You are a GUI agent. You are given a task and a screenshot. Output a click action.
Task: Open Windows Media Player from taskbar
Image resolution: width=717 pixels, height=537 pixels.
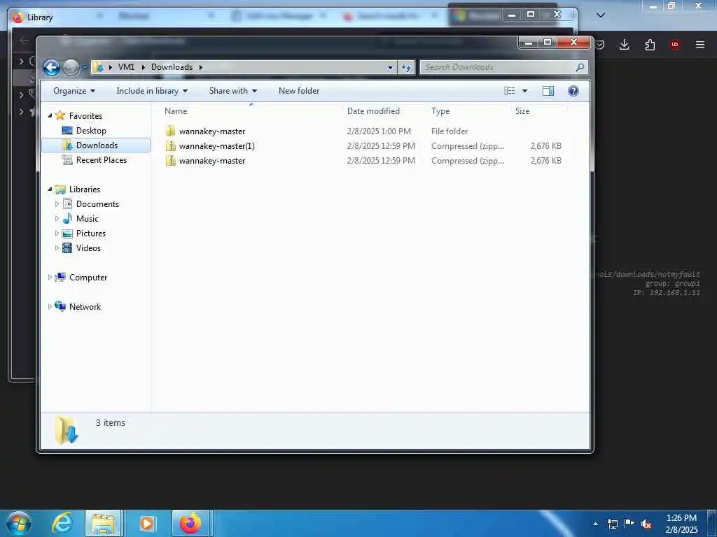pos(147,523)
